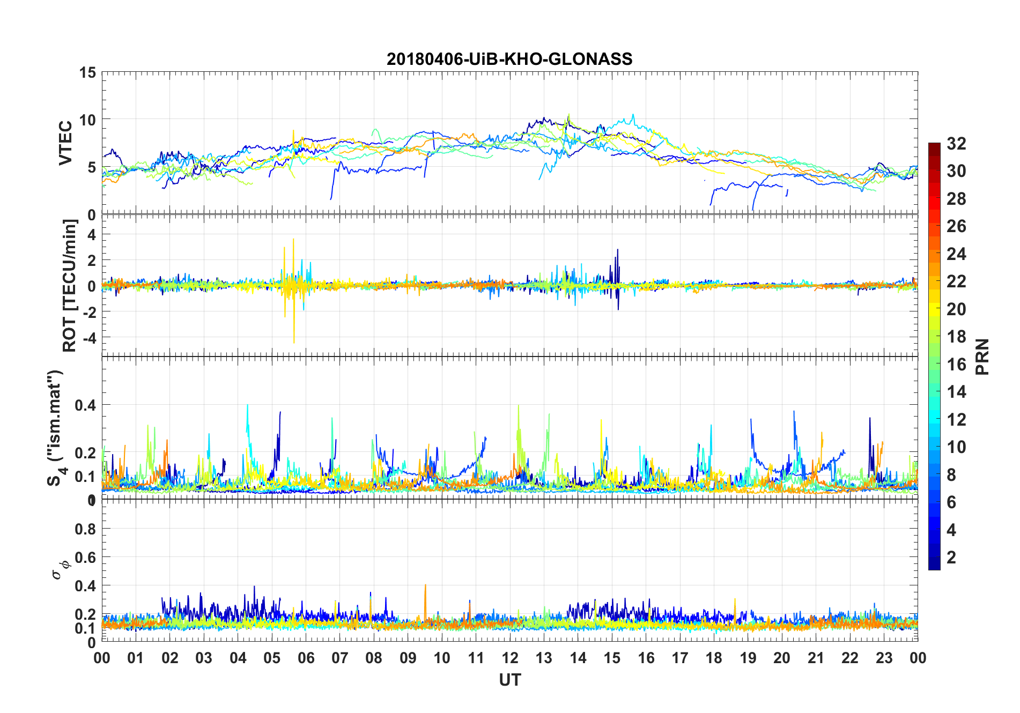The height and width of the screenshot is (713, 1020).
Task: Click the ROT [TECU/min] axis label
Action: pyautogui.click(x=70, y=285)
